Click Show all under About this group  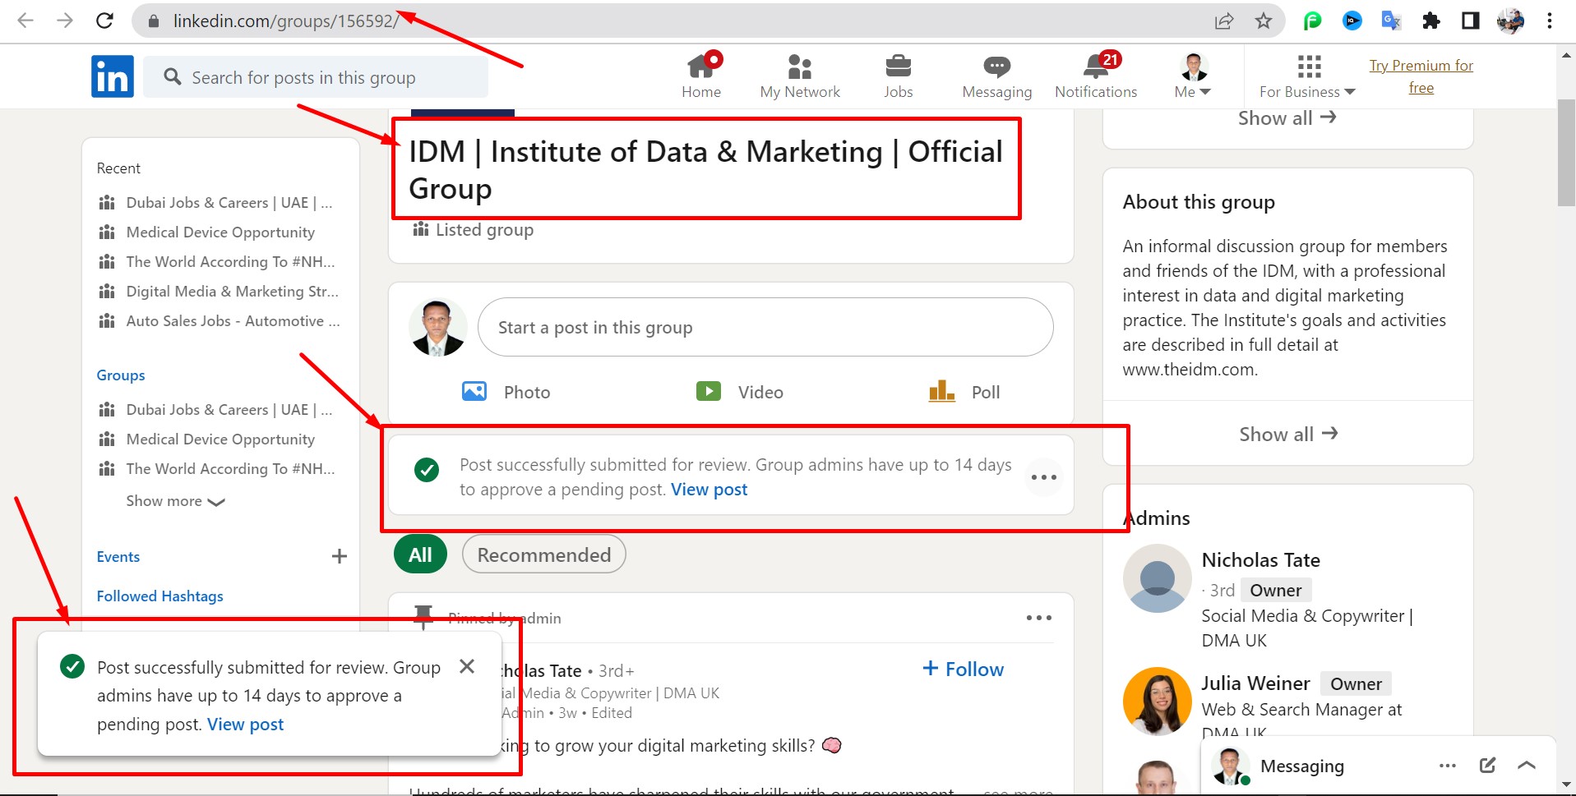click(1288, 434)
